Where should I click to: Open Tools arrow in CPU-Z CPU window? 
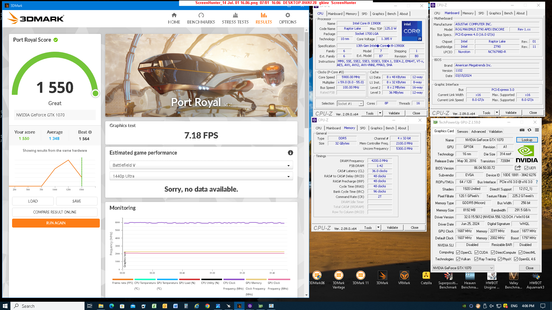380,113
